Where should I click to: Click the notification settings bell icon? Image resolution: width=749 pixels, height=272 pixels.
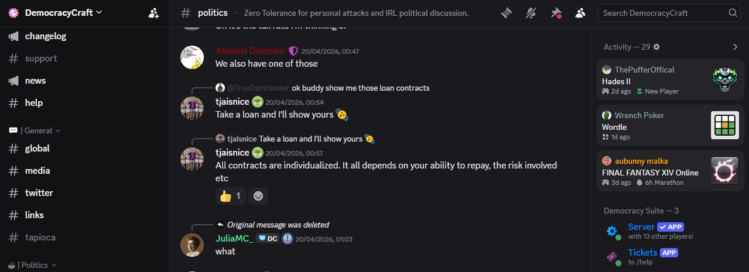pyautogui.click(x=531, y=13)
